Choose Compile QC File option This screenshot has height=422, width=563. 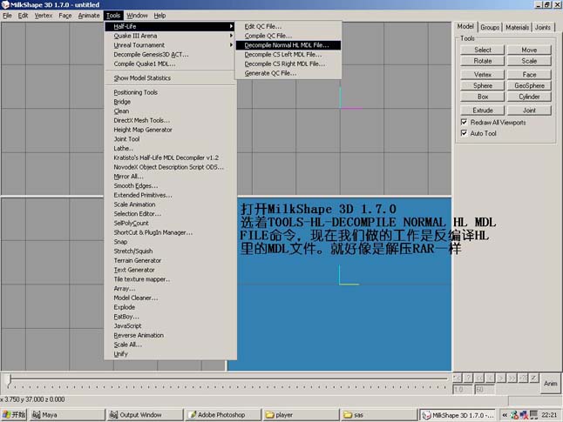288,36
